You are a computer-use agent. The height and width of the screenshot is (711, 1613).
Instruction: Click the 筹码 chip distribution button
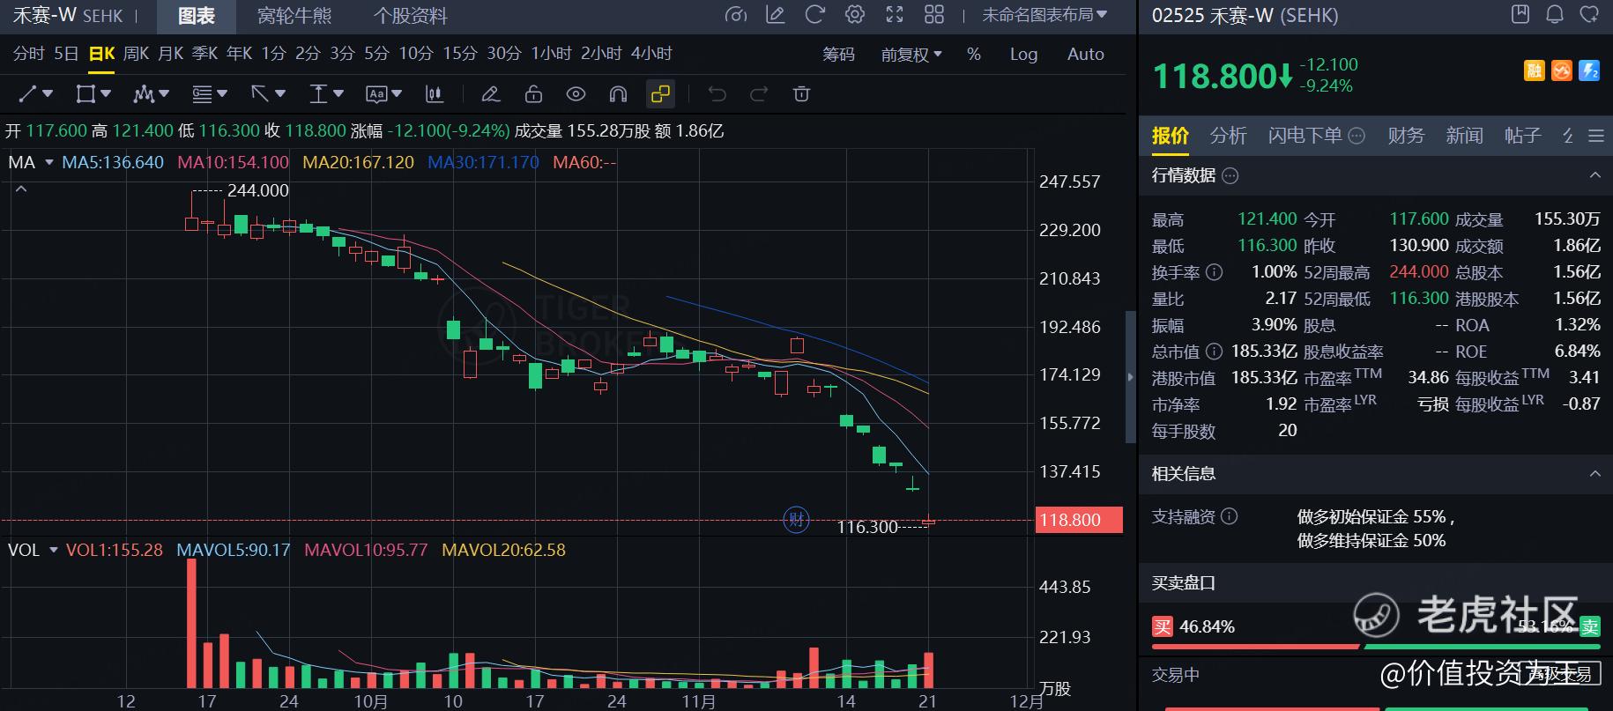click(838, 54)
